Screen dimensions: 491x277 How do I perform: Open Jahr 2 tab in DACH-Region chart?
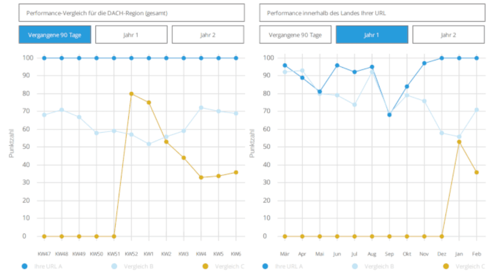point(208,35)
